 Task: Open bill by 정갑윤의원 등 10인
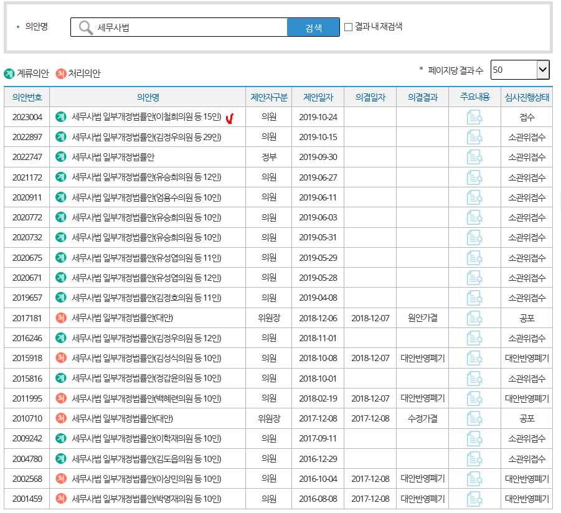[146, 379]
